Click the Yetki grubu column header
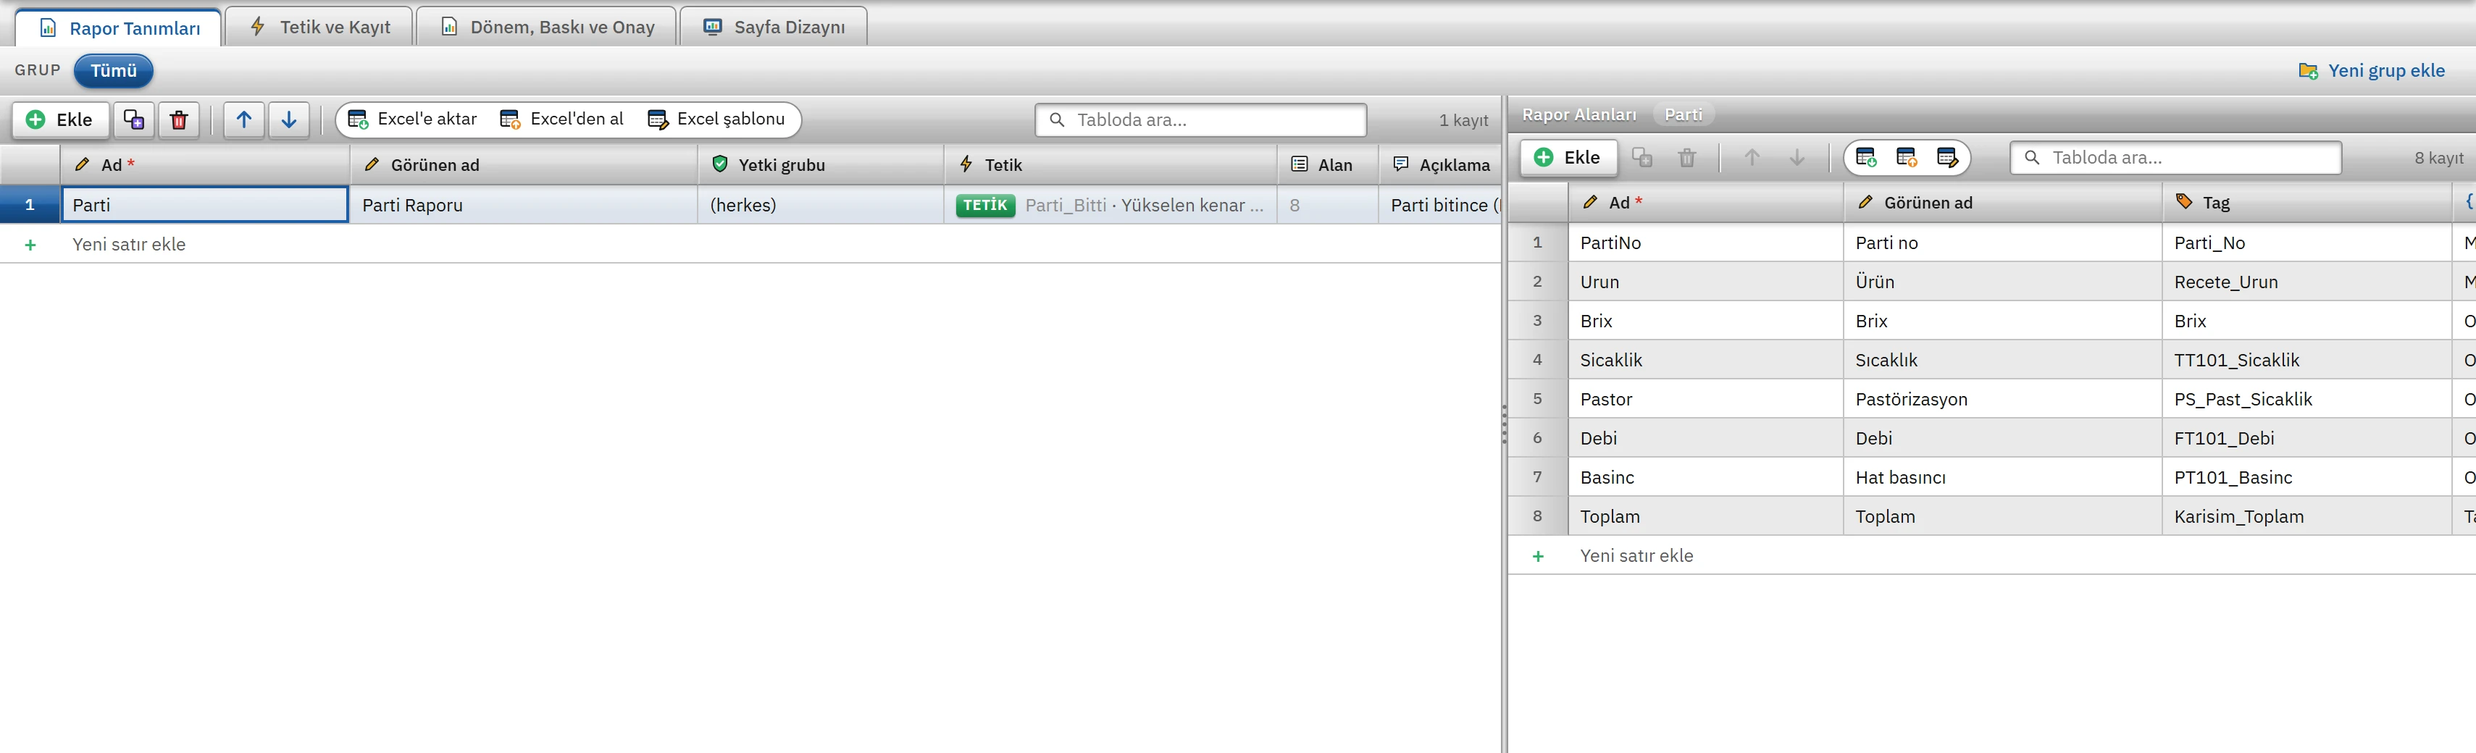Screen dimensions: 2476x753 [x=821, y=165]
